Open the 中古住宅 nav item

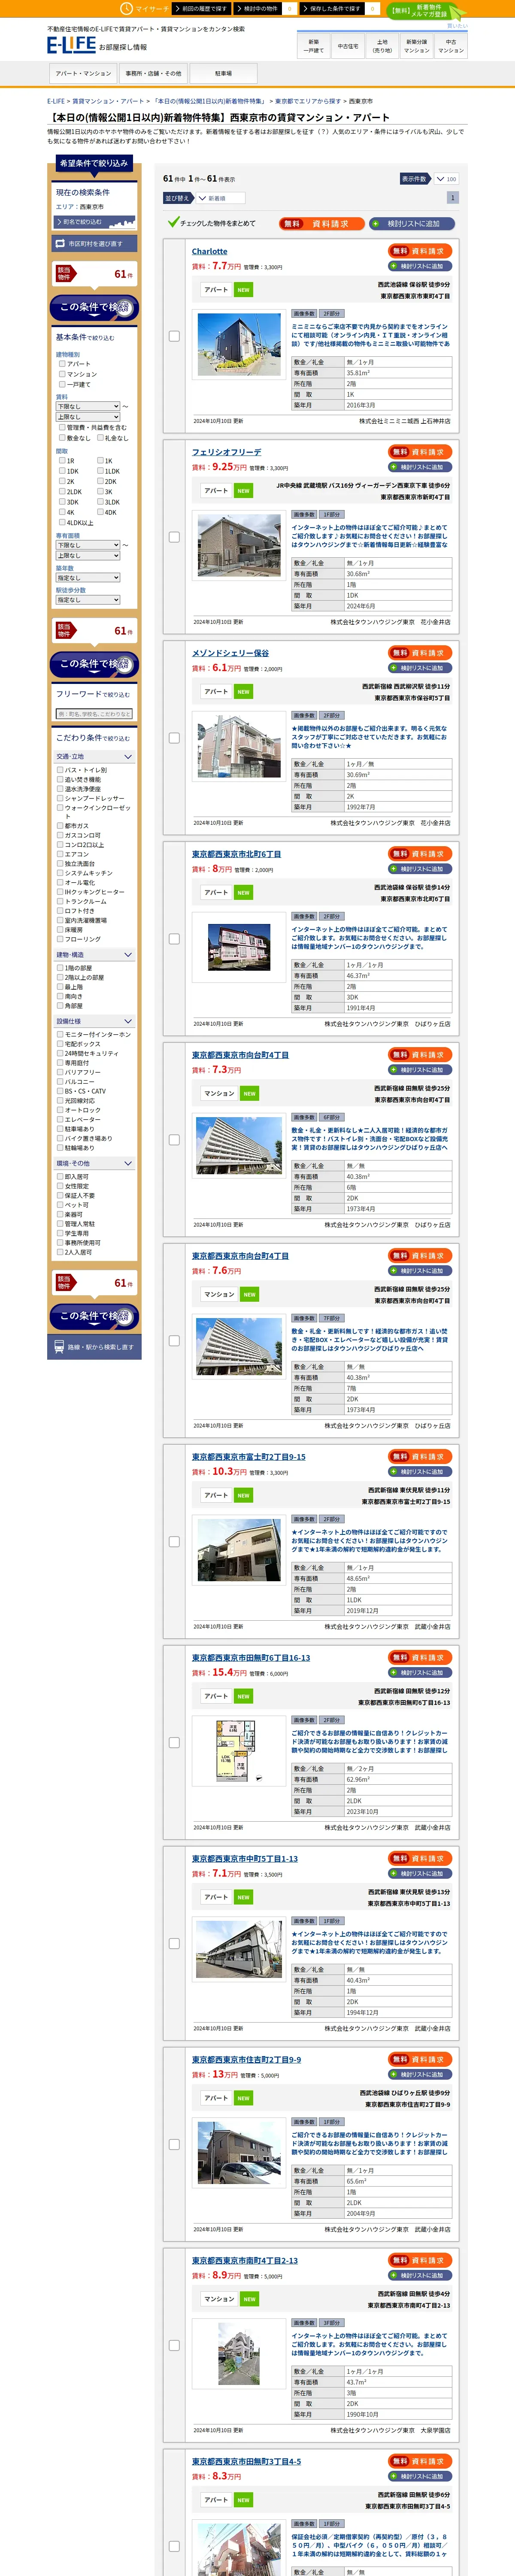click(348, 46)
